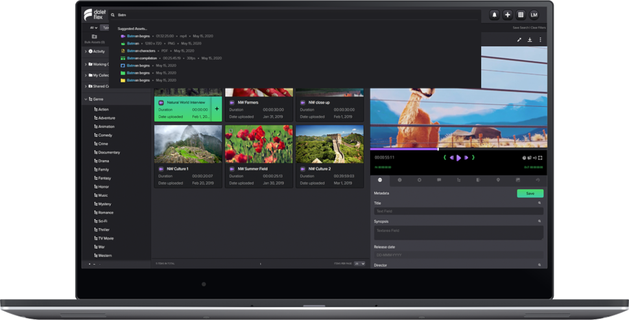629x320 pixels.
Task: Open the LM user profile avatar
Action: pyautogui.click(x=534, y=15)
